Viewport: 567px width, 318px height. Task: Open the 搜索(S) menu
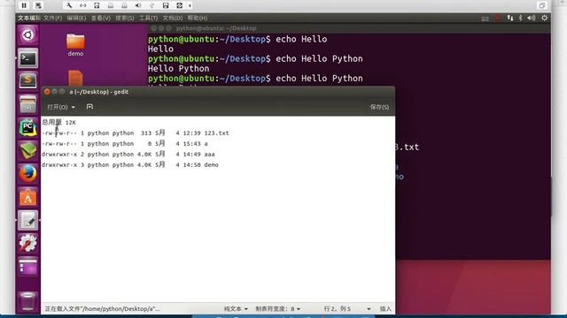(x=125, y=18)
